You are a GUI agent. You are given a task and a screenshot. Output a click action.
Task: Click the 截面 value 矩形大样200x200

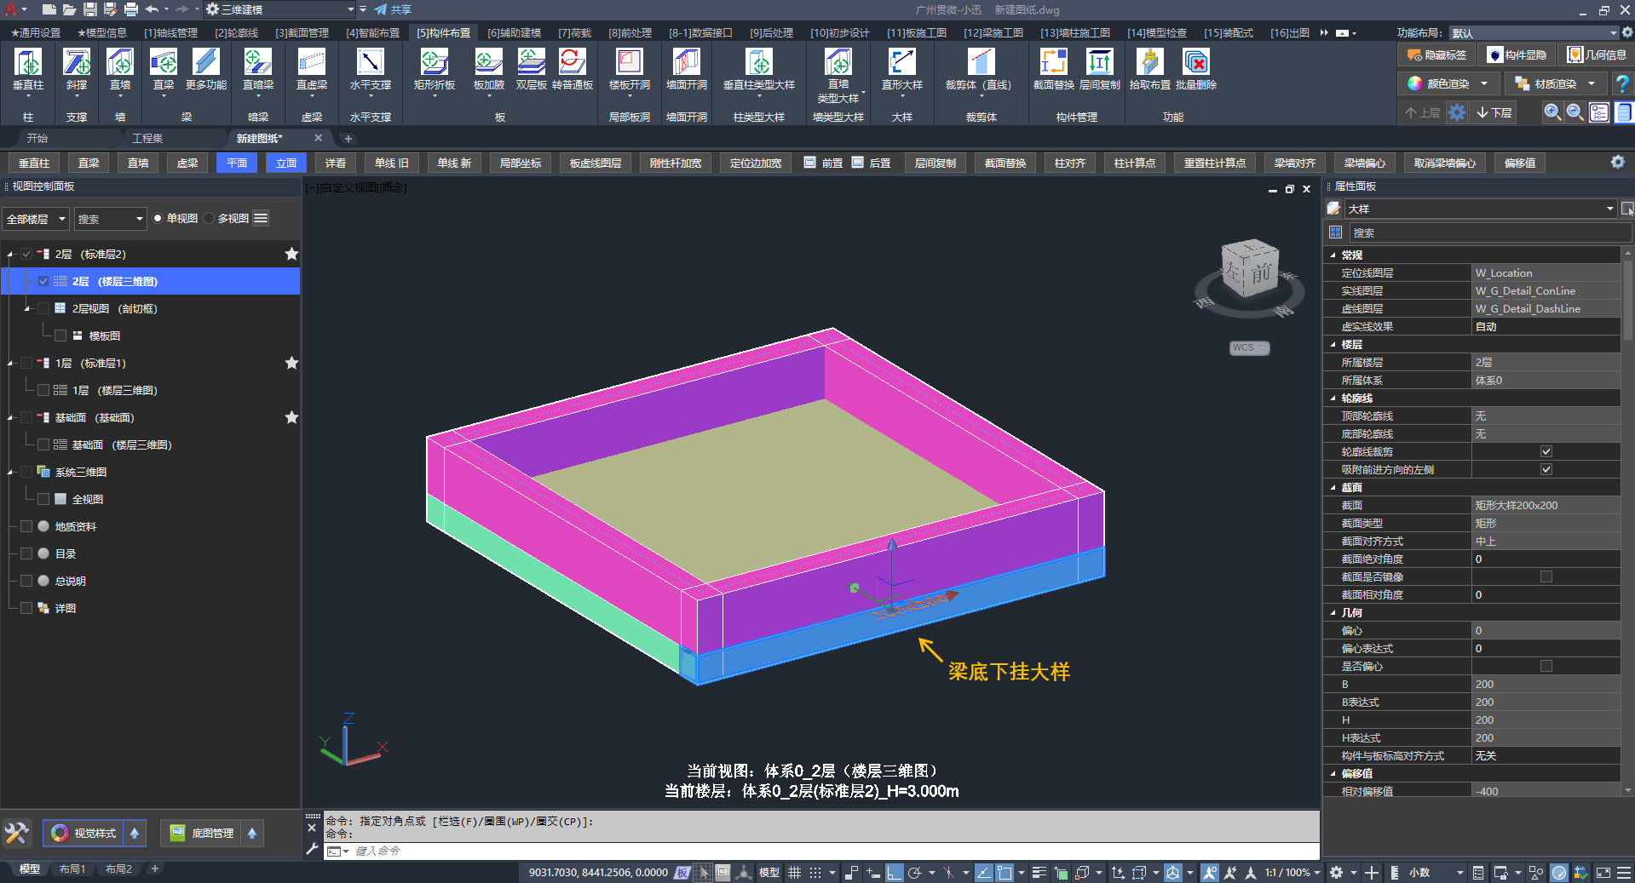point(1546,505)
